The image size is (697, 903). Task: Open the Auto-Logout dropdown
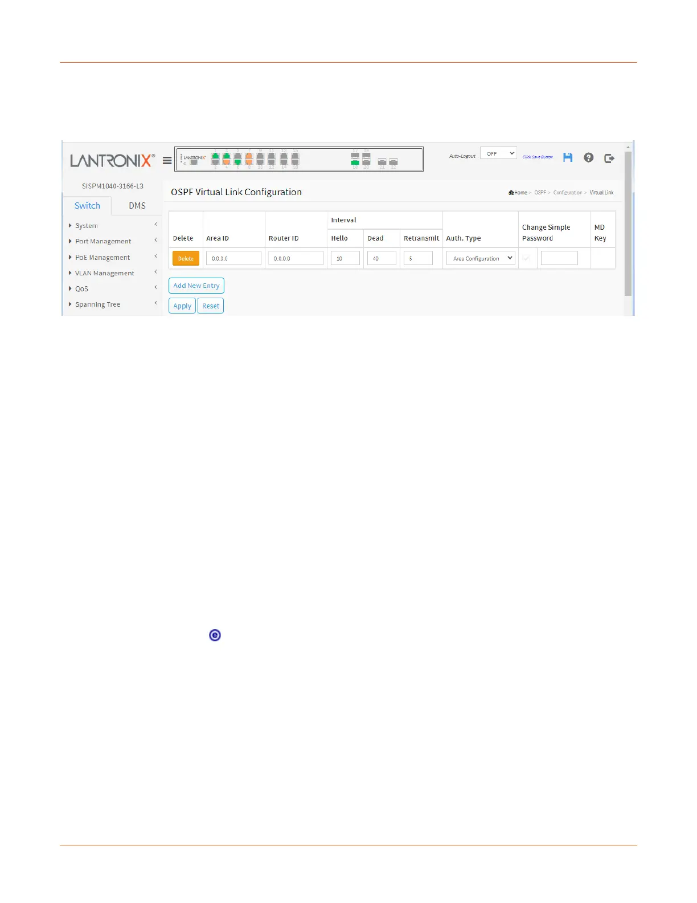point(498,153)
